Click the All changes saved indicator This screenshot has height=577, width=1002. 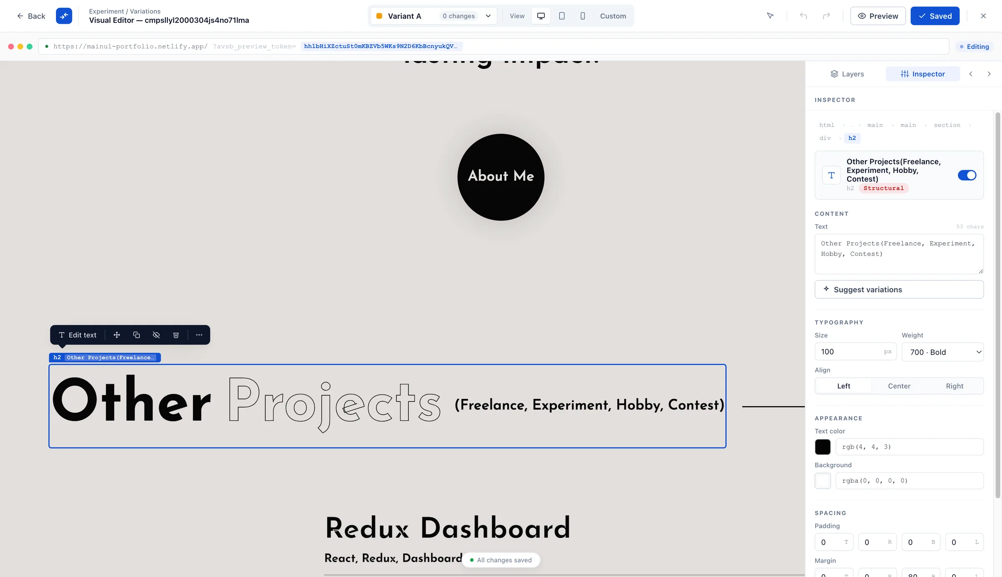click(501, 560)
